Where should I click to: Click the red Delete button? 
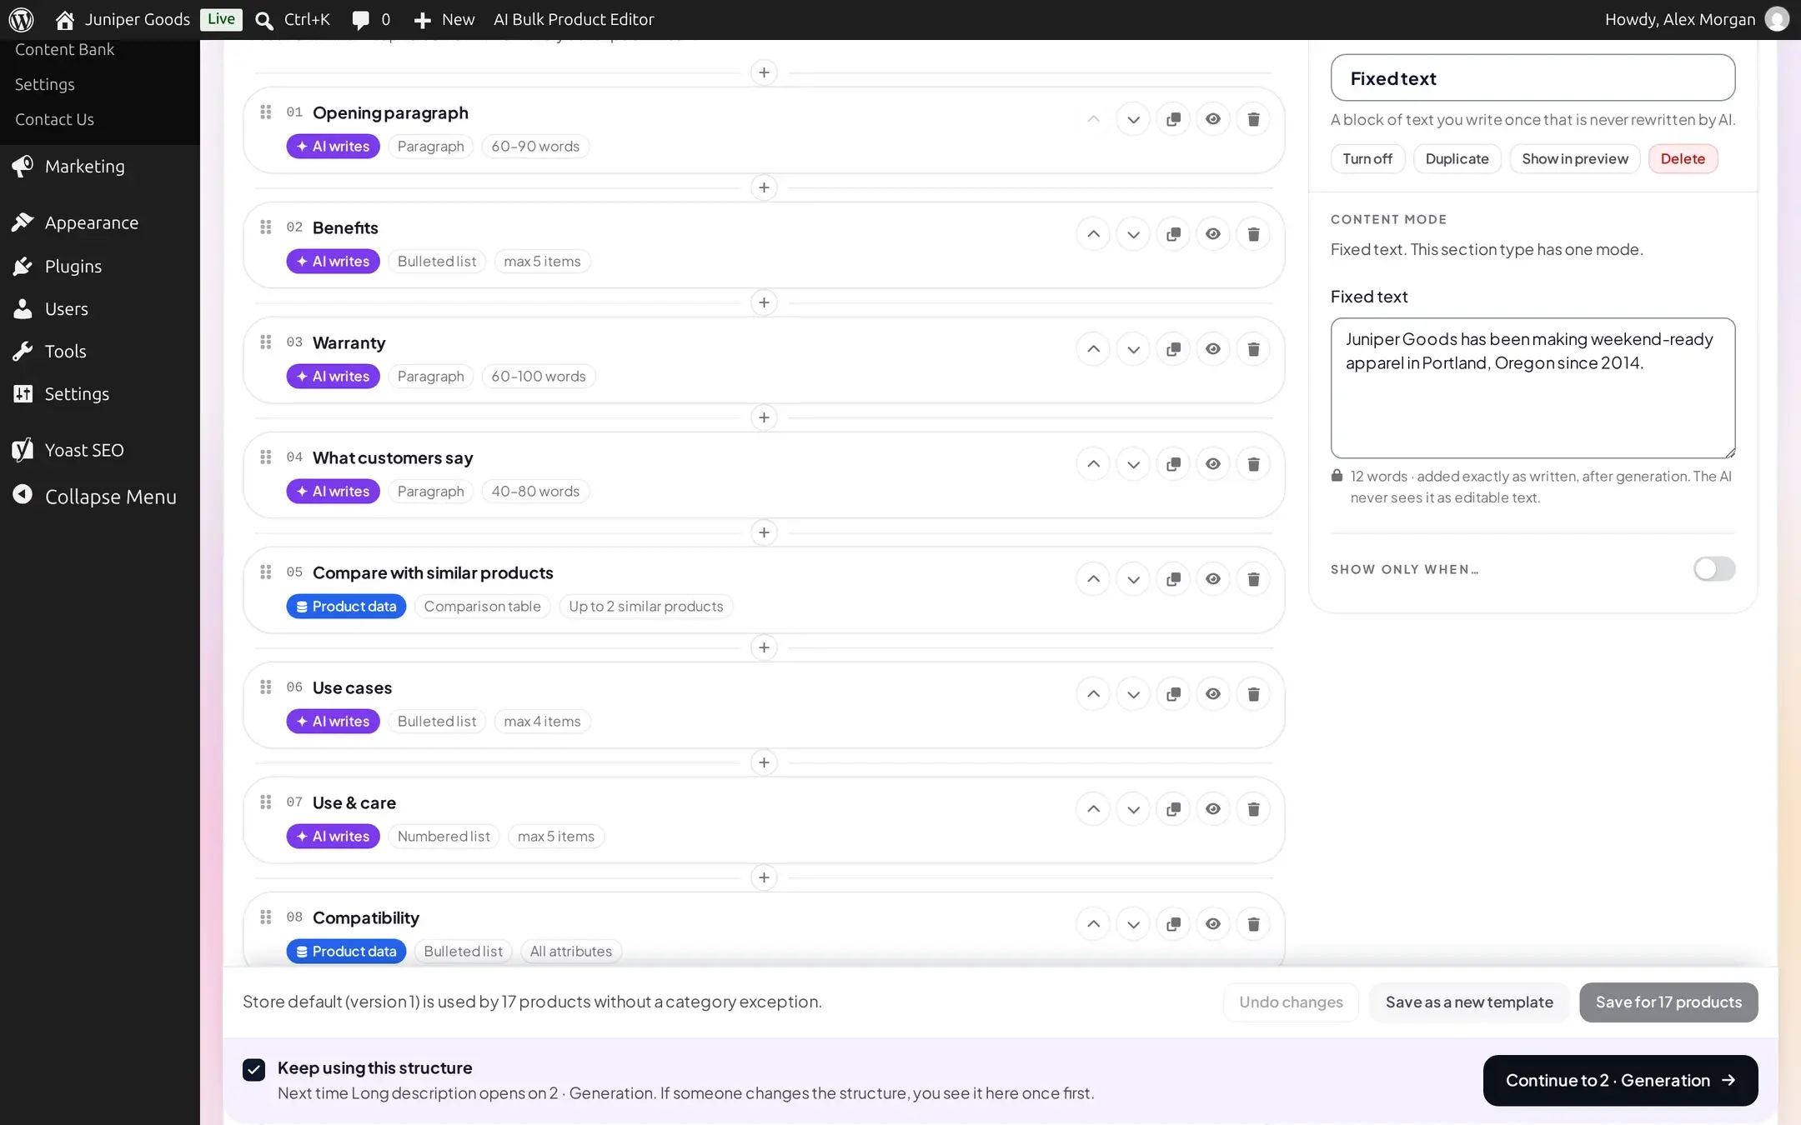(x=1683, y=159)
